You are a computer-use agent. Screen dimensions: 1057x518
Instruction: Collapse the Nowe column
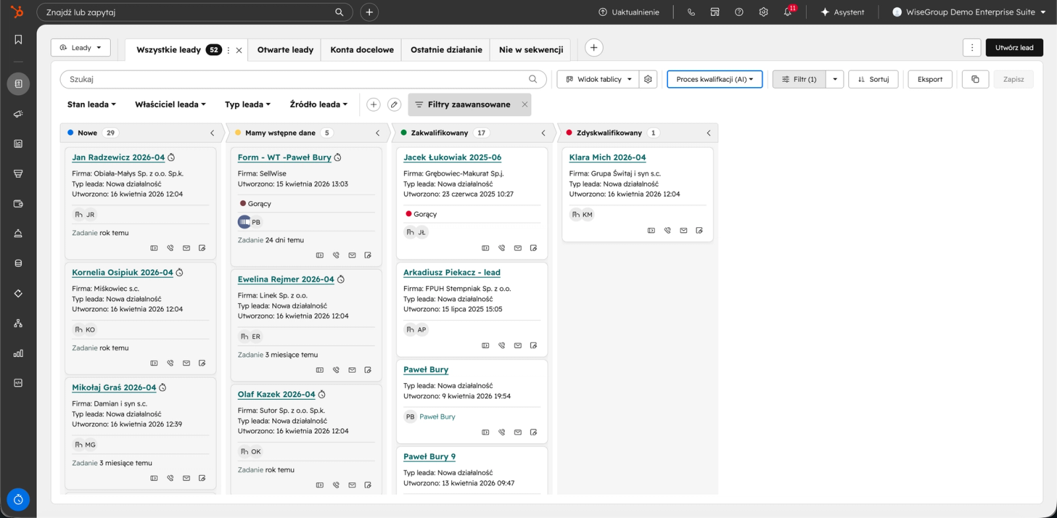pyautogui.click(x=212, y=133)
